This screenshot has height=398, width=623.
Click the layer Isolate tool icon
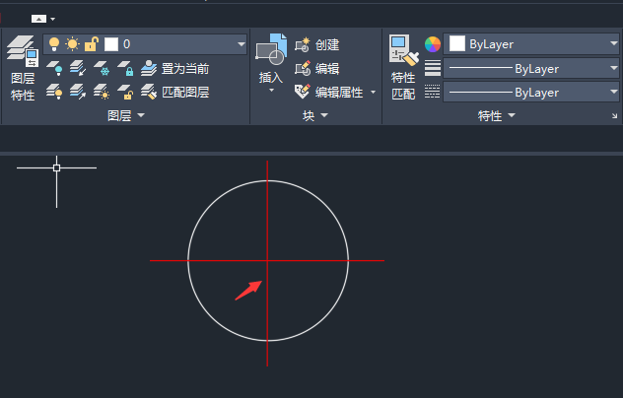click(x=78, y=68)
